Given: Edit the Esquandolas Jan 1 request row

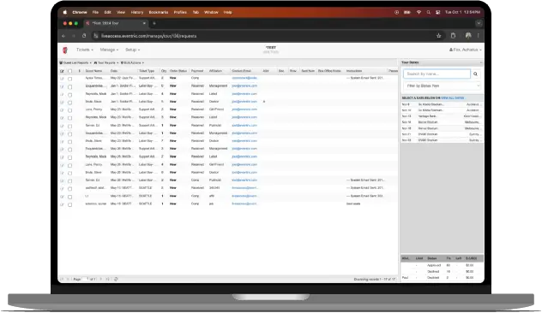Looking at the screenshot, I should click(62, 86).
